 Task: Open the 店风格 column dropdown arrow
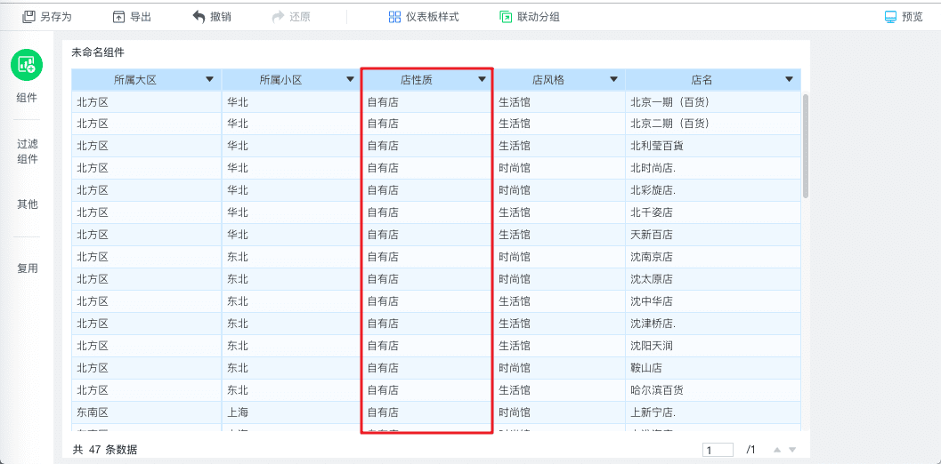(x=614, y=79)
